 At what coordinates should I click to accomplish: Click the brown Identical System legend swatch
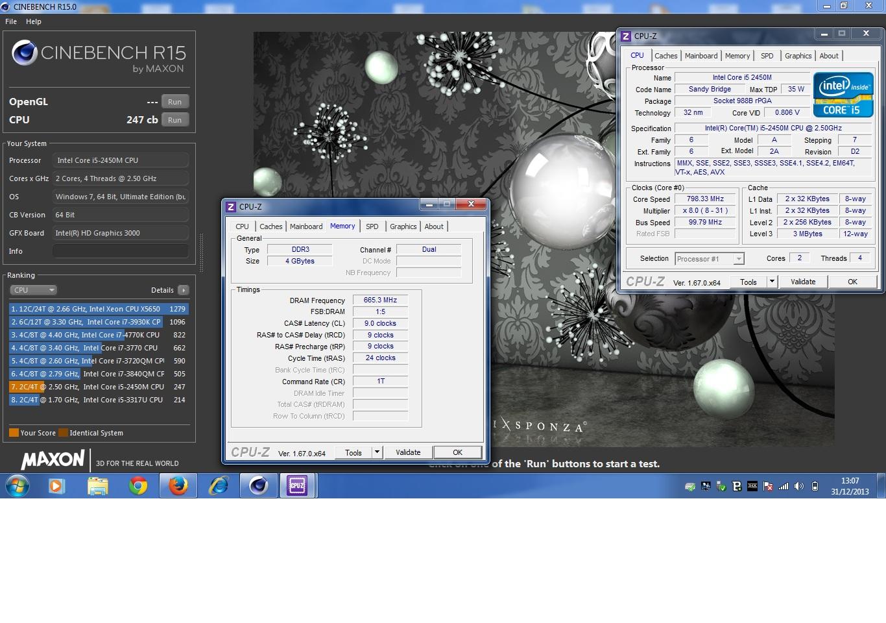tap(63, 433)
